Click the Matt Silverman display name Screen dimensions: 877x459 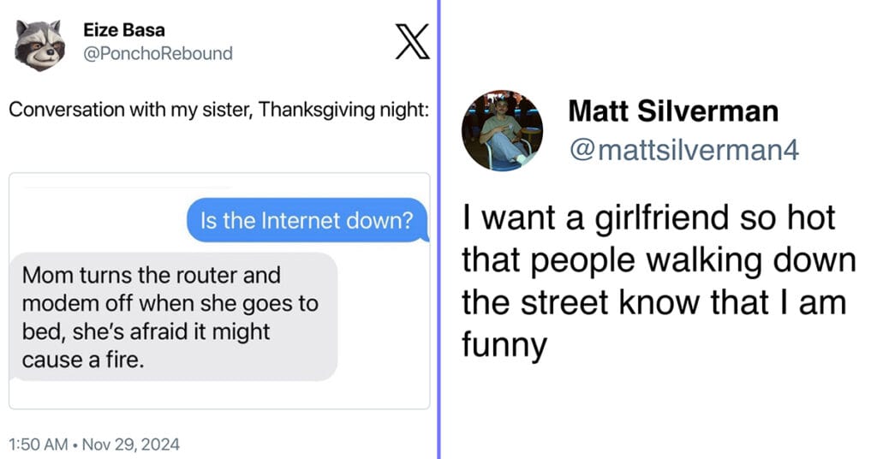673,110
